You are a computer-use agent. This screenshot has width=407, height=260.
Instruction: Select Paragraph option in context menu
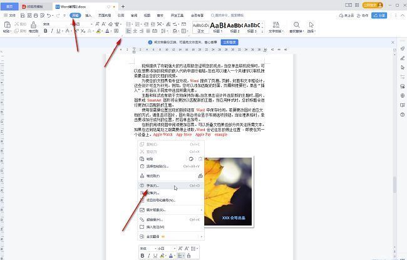171,193
